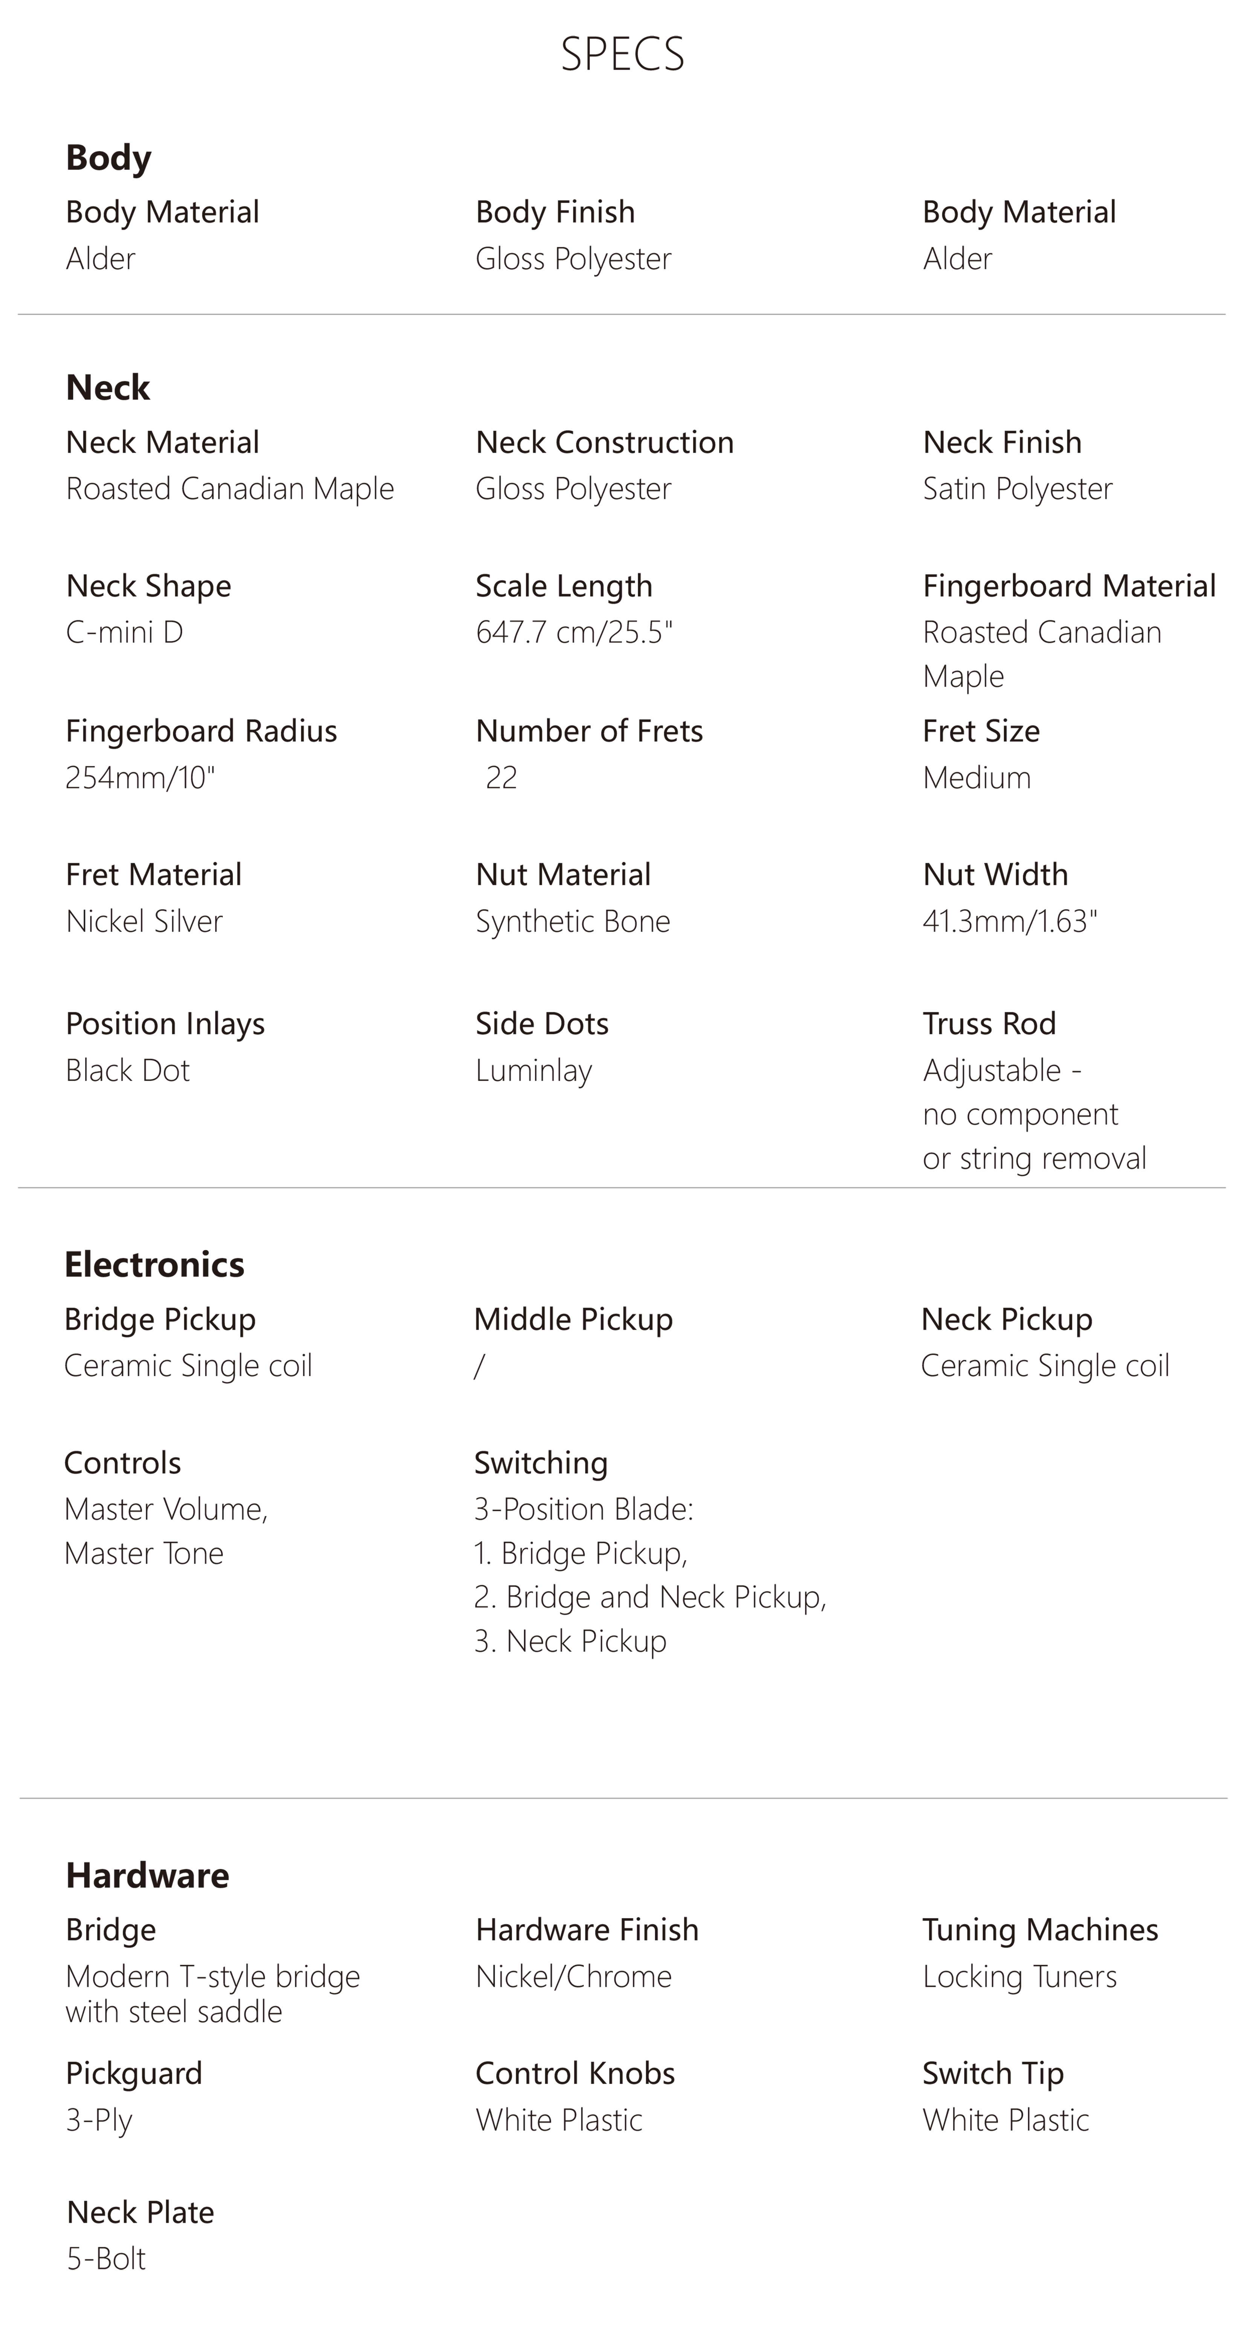Select the Body Finish label
Screen dimensions: 1245x2343
point(555,212)
